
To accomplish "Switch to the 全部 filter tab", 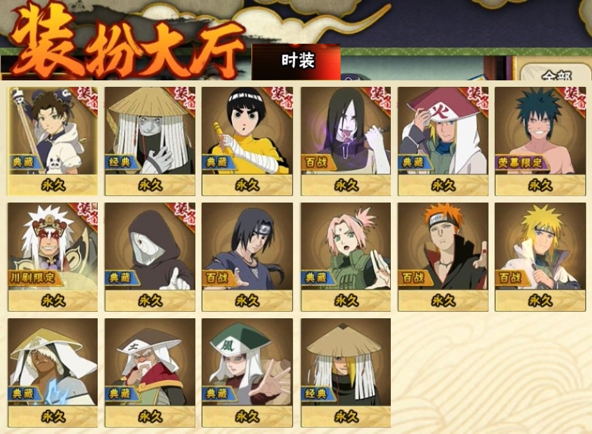I will 555,73.
